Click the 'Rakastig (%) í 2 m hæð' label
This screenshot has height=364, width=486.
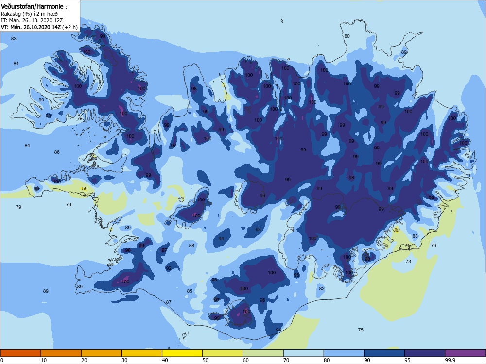click(x=29, y=14)
